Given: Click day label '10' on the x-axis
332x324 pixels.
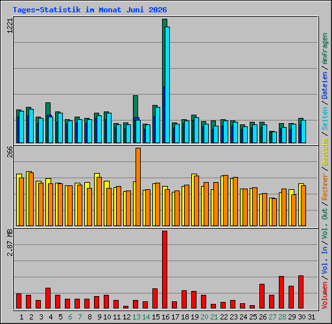Looking at the screenshot, I should (107, 317).
